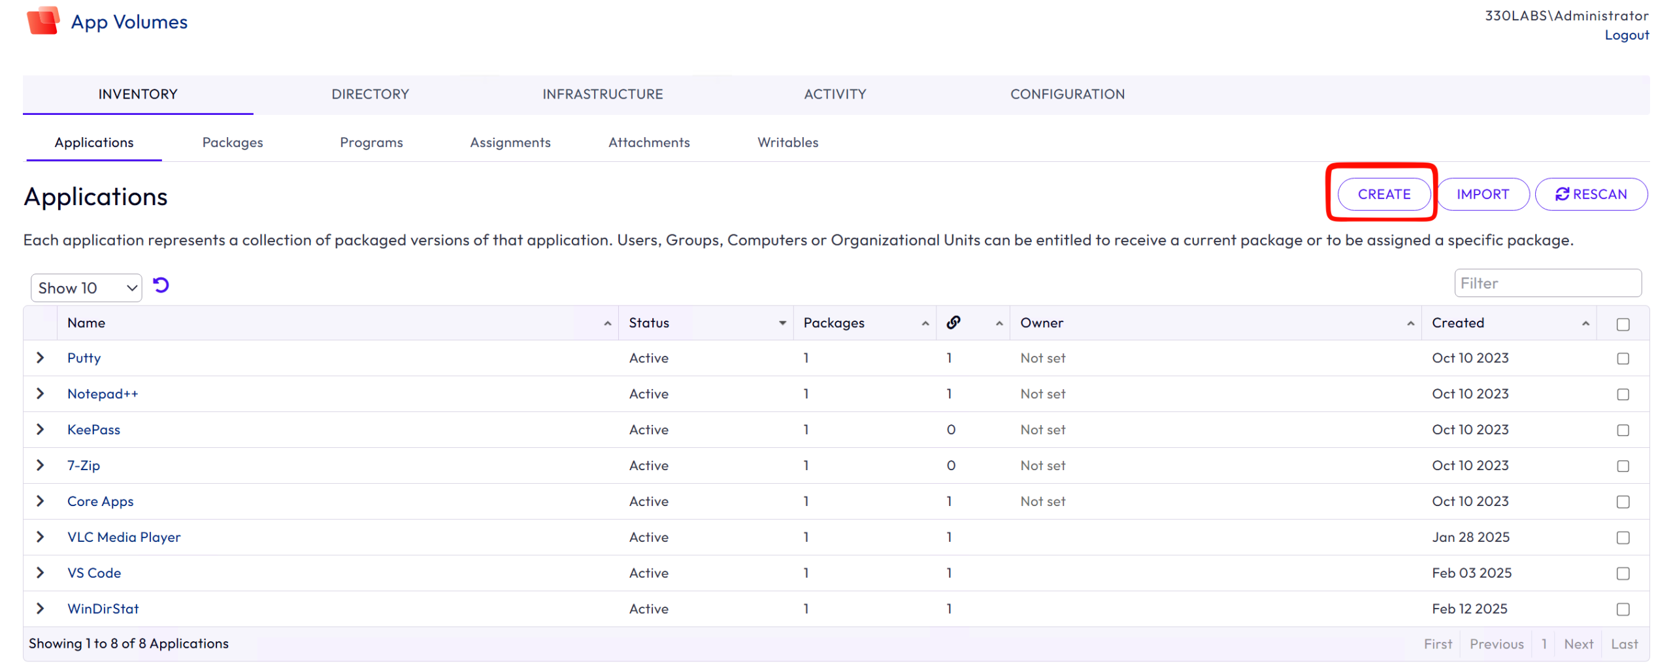Switch to the CONFIGURATION tab
1673x666 pixels.
[1067, 94]
